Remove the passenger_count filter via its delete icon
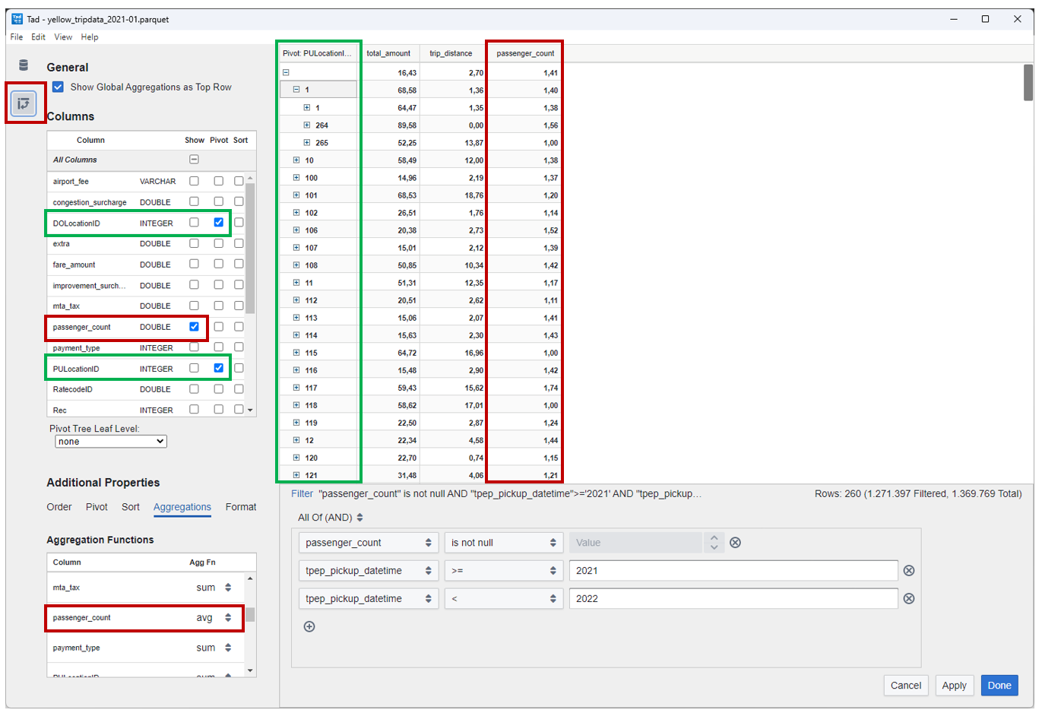Screen dimensions: 1042x713 [x=733, y=542]
